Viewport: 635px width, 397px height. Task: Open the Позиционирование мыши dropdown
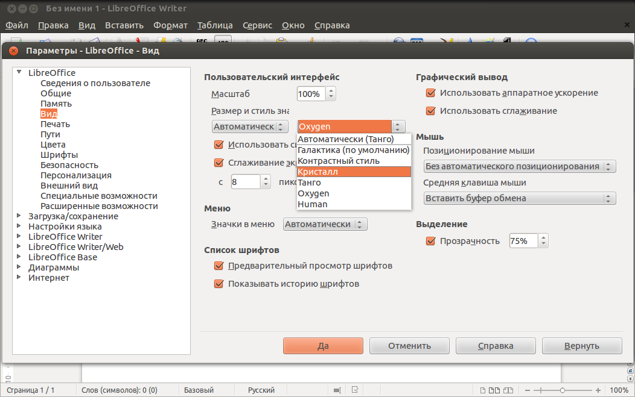[x=520, y=166]
